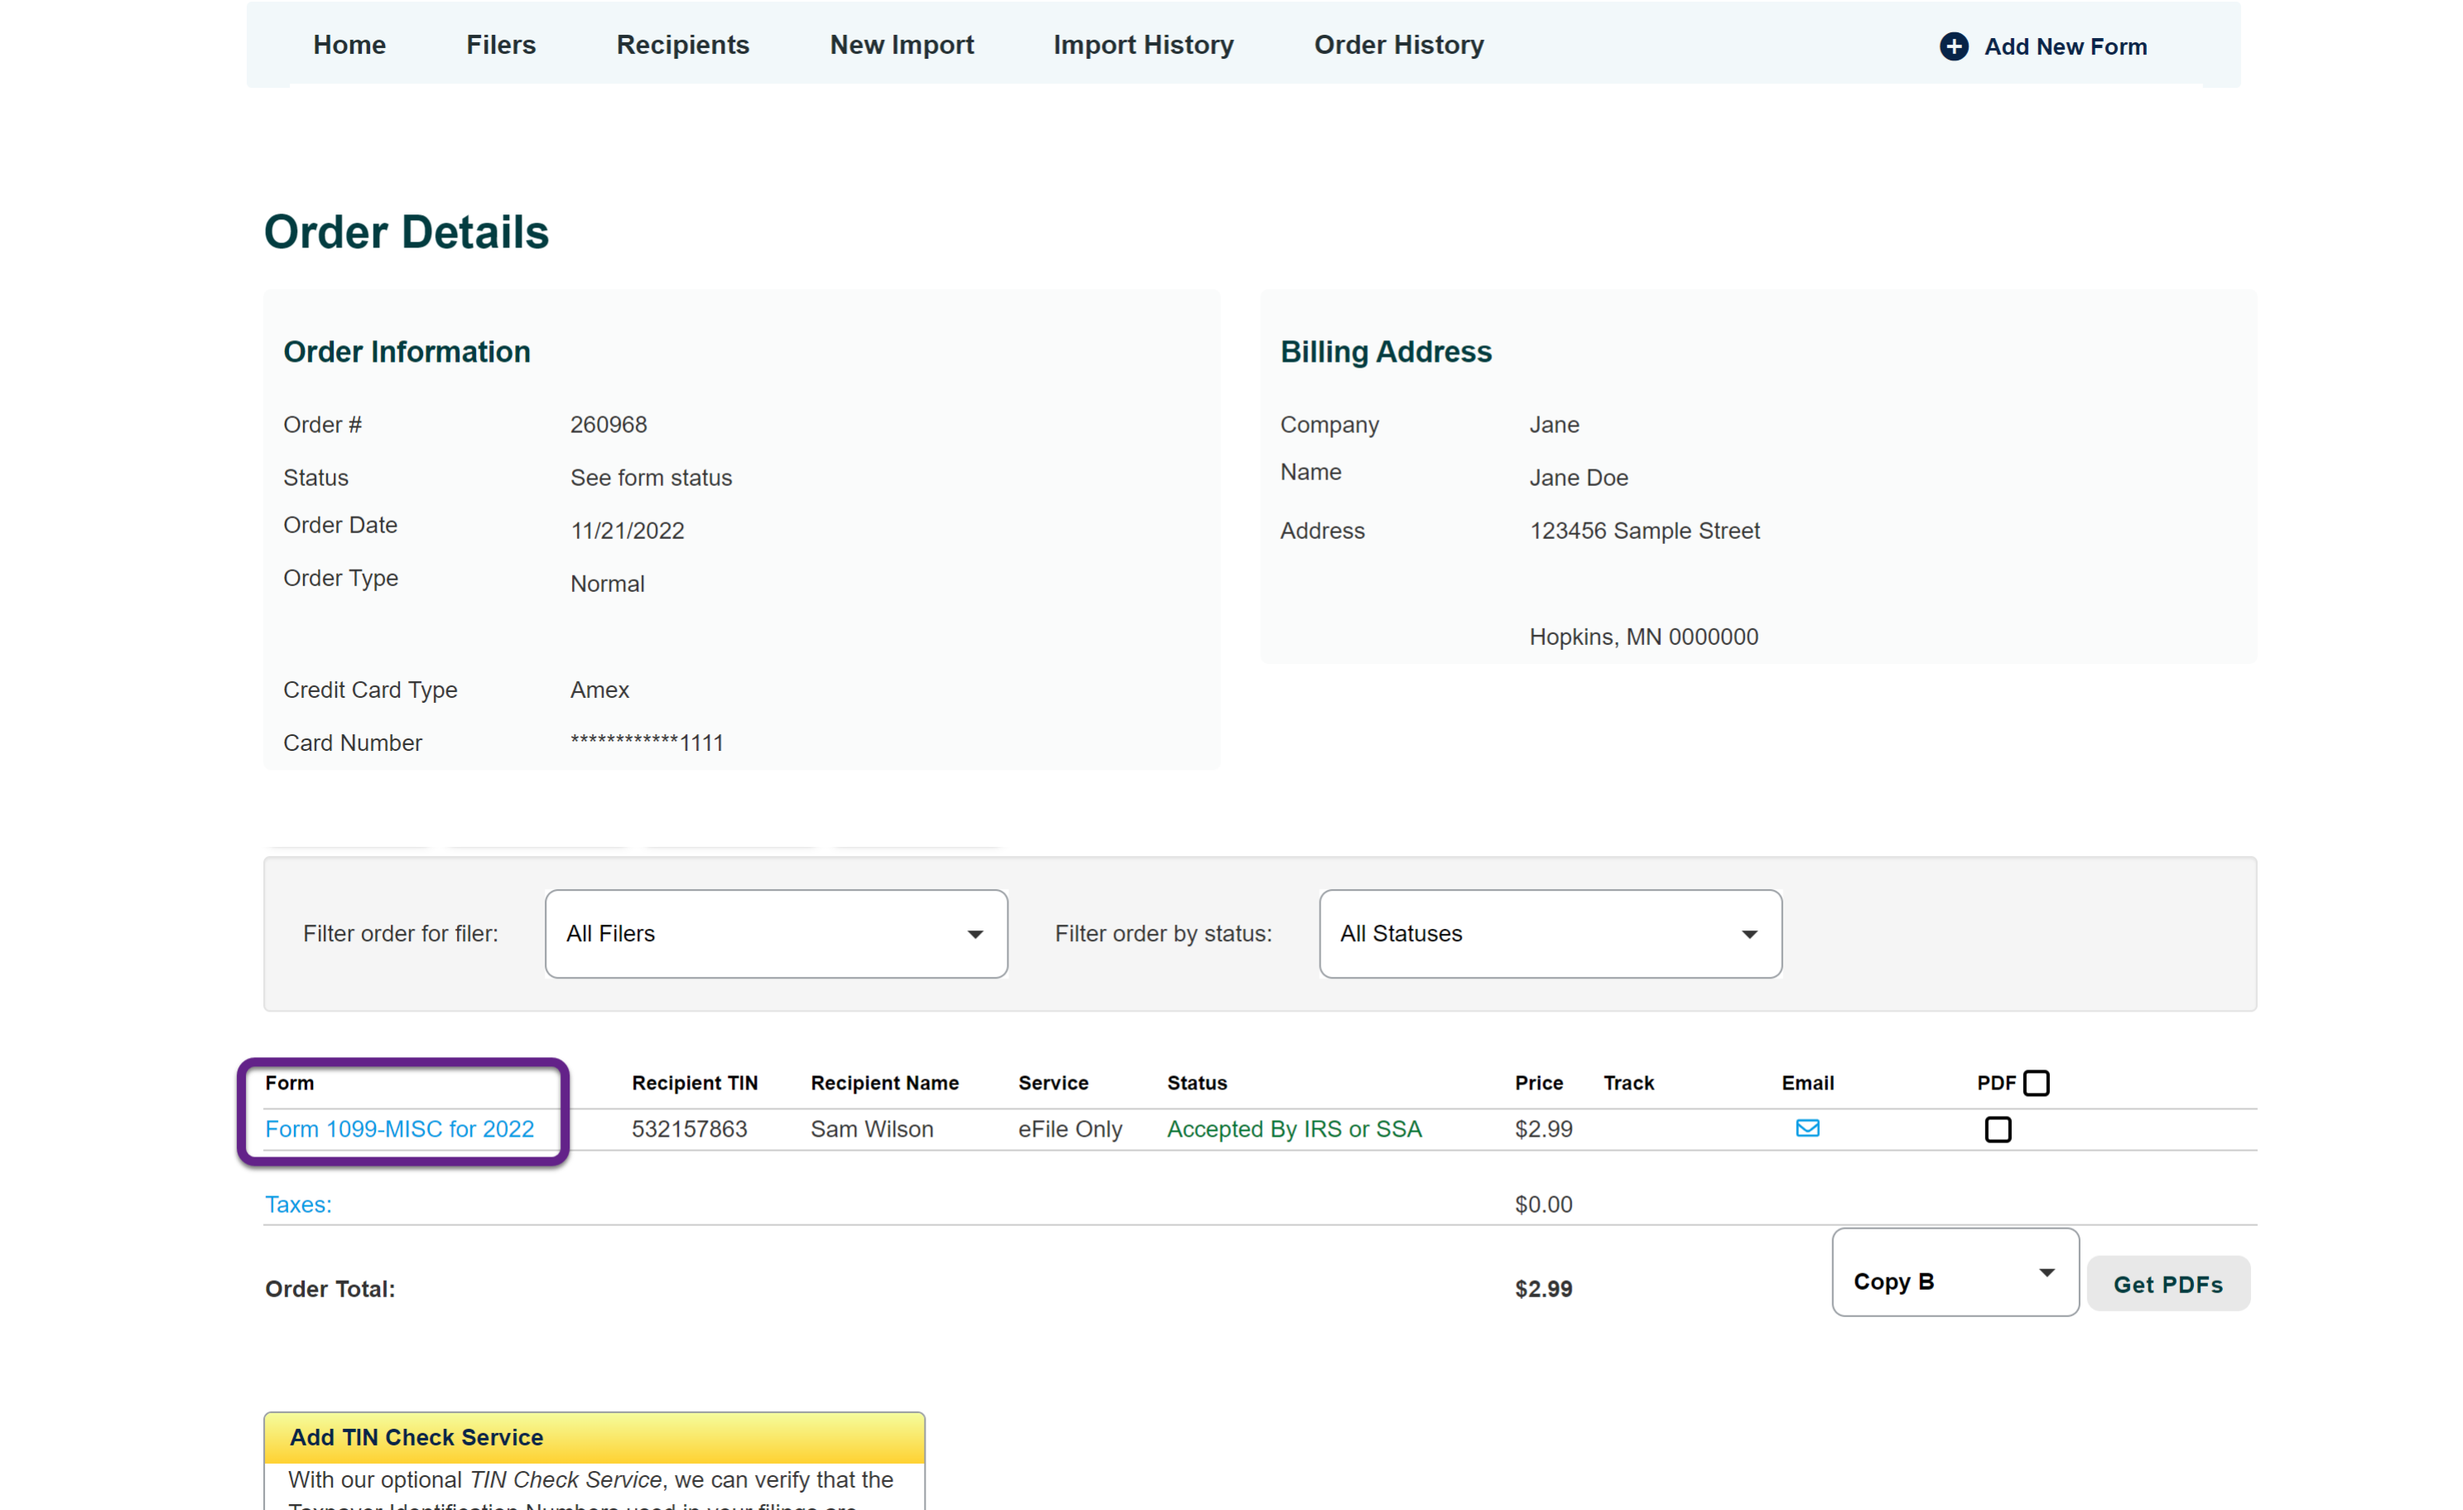Open the Filter order for filer dropdown
Screen dimensions: 2463x1510
775,935
